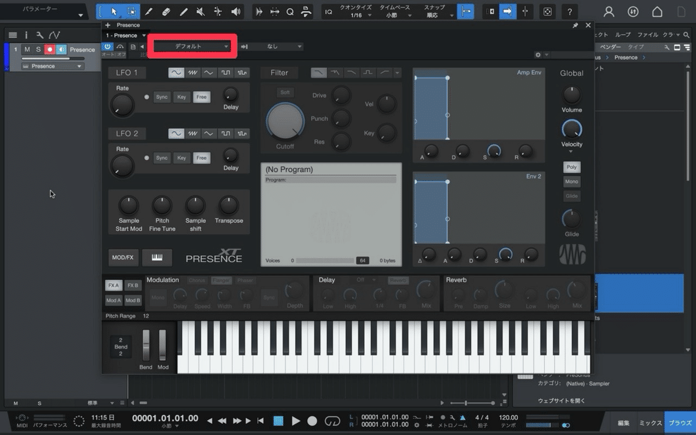Click the MOD/FX button
The height and width of the screenshot is (435, 696).
pos(123,257)
